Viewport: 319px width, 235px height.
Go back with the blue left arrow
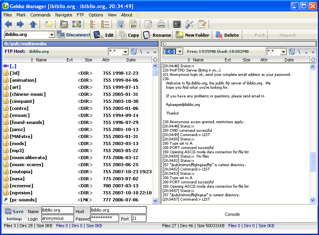tap(8, 24)
